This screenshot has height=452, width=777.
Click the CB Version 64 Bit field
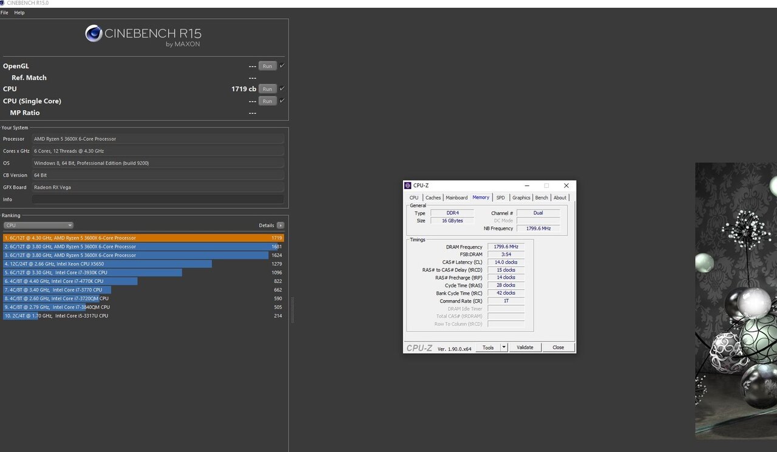(x=158, y=175)
